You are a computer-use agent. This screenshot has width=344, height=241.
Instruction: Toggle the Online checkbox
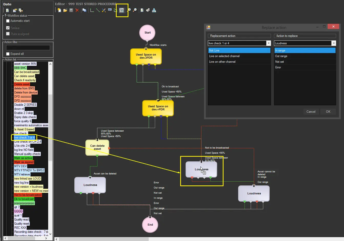(x=8, y=28)
